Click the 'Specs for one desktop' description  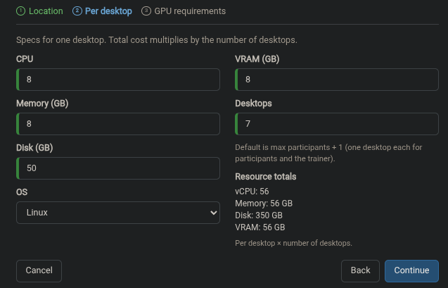click(x=157, y=40)
